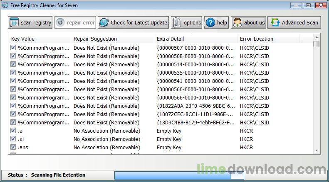The width and height of the screenshot is (329, 182).
Task: Close the Free Registry Cleaner window
Action: (x=321, y=5)
